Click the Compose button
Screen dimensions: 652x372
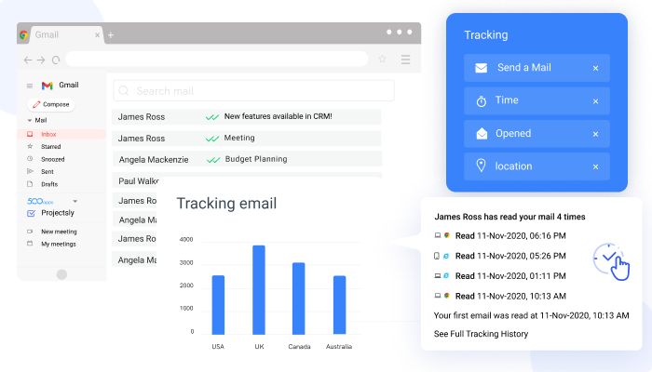[50, 104]
